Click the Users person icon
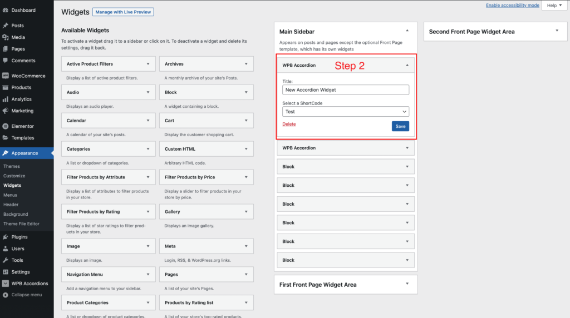This screenshot has width=570, height=318. pyautogui.click(x=6, y=249)
